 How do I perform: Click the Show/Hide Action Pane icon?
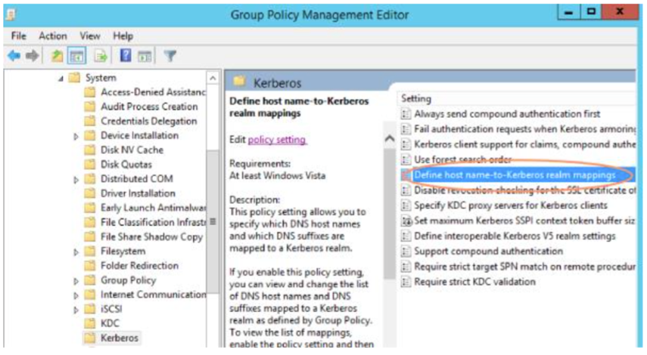coord(145,56)
